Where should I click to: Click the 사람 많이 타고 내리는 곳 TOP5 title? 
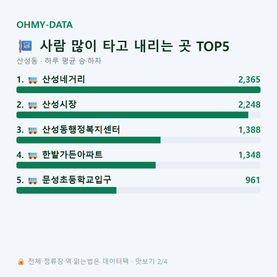[x=135, y=46]
